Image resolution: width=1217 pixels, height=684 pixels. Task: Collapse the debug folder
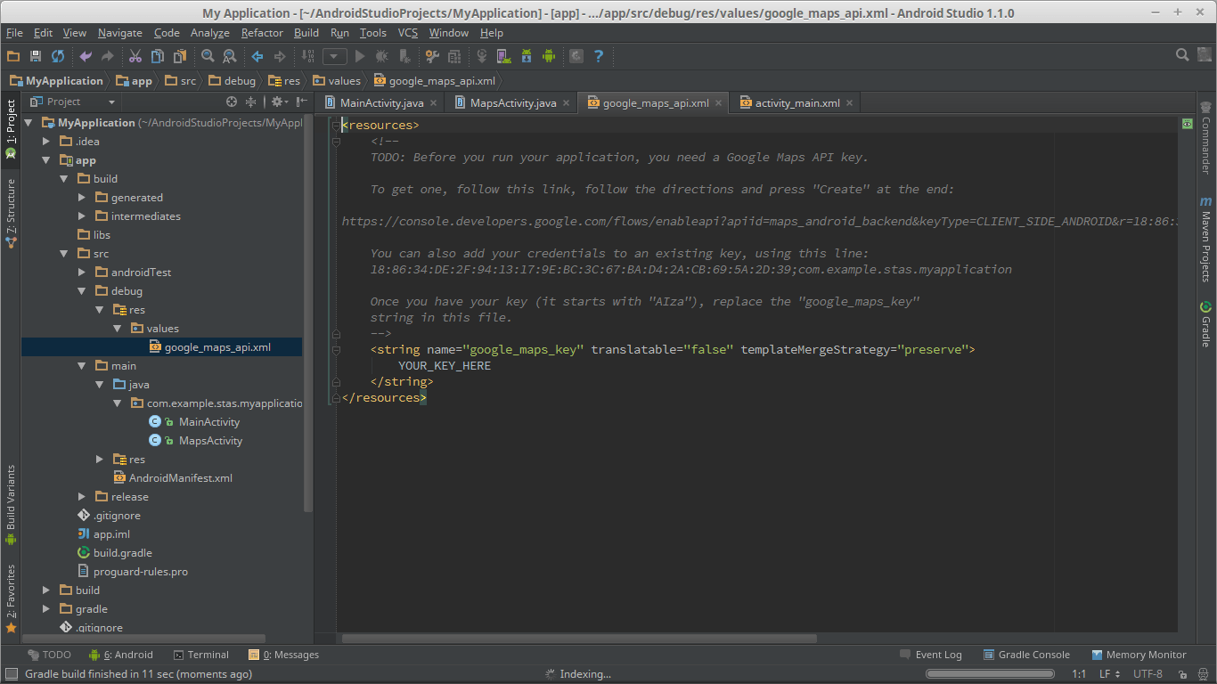82,291
